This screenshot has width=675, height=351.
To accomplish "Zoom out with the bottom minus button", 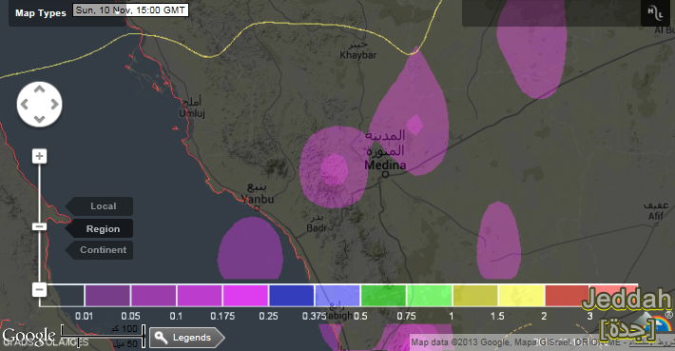I will (x=39, y=289).
